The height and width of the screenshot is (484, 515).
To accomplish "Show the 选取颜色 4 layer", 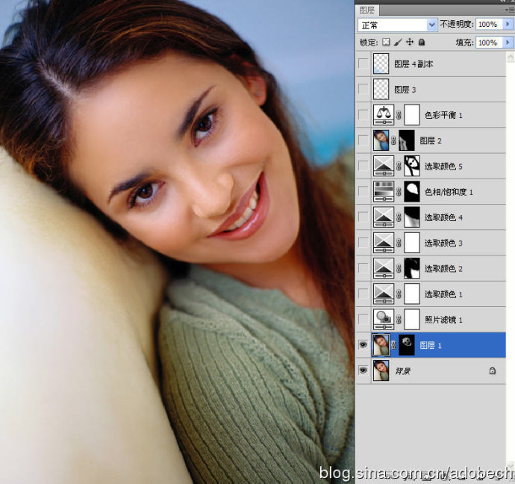I will [x=363, y=217].
